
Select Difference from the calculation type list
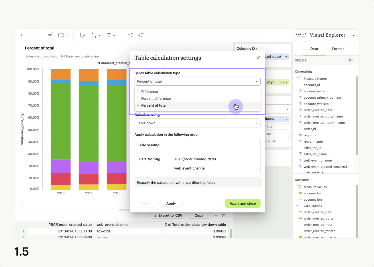[x=149, y=92]
